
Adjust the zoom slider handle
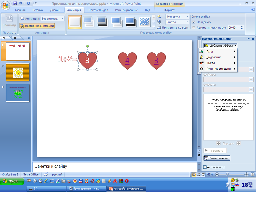227,174
